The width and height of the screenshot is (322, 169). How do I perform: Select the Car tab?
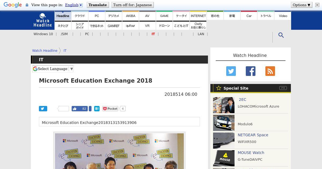(249, 16)
